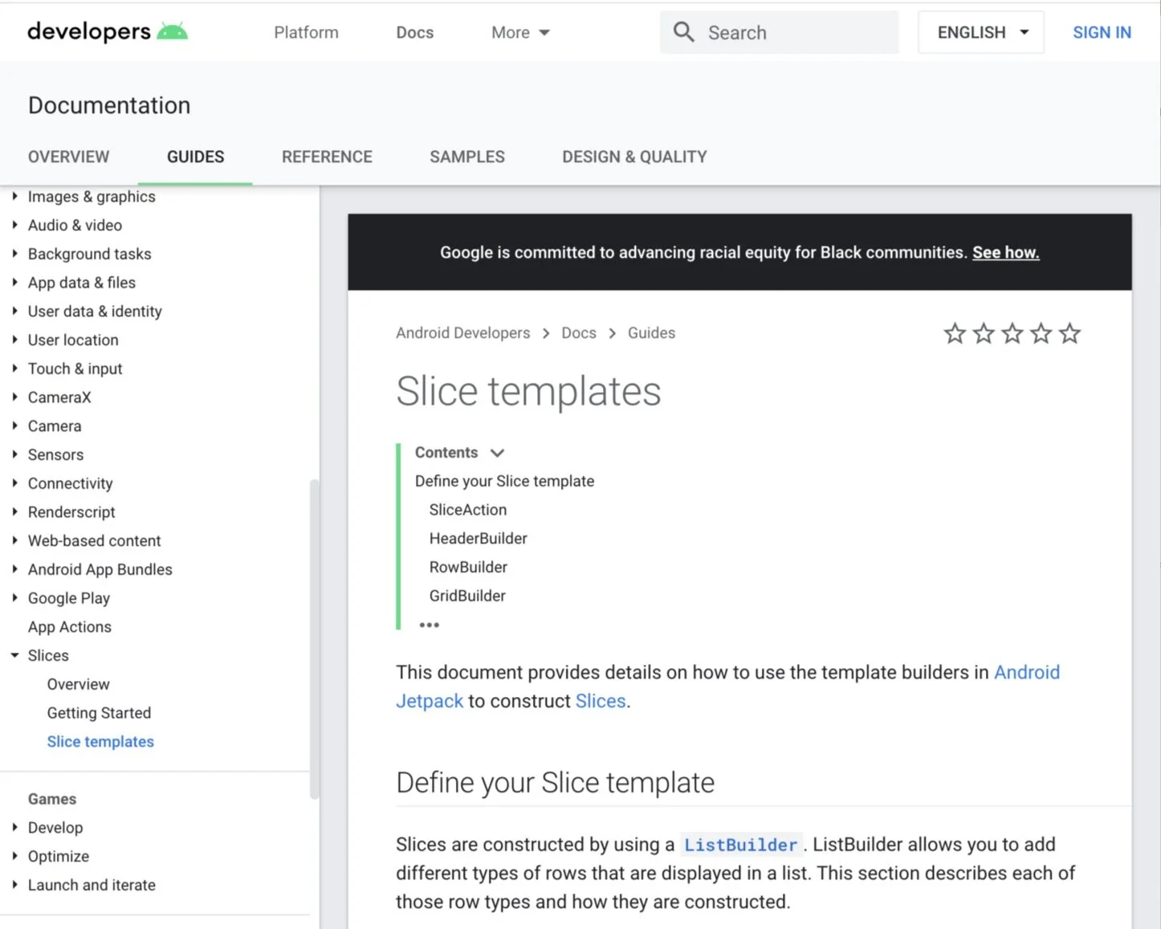
Task: Expand the User location section
Action: pyautogui.click(x=14, y=340)
